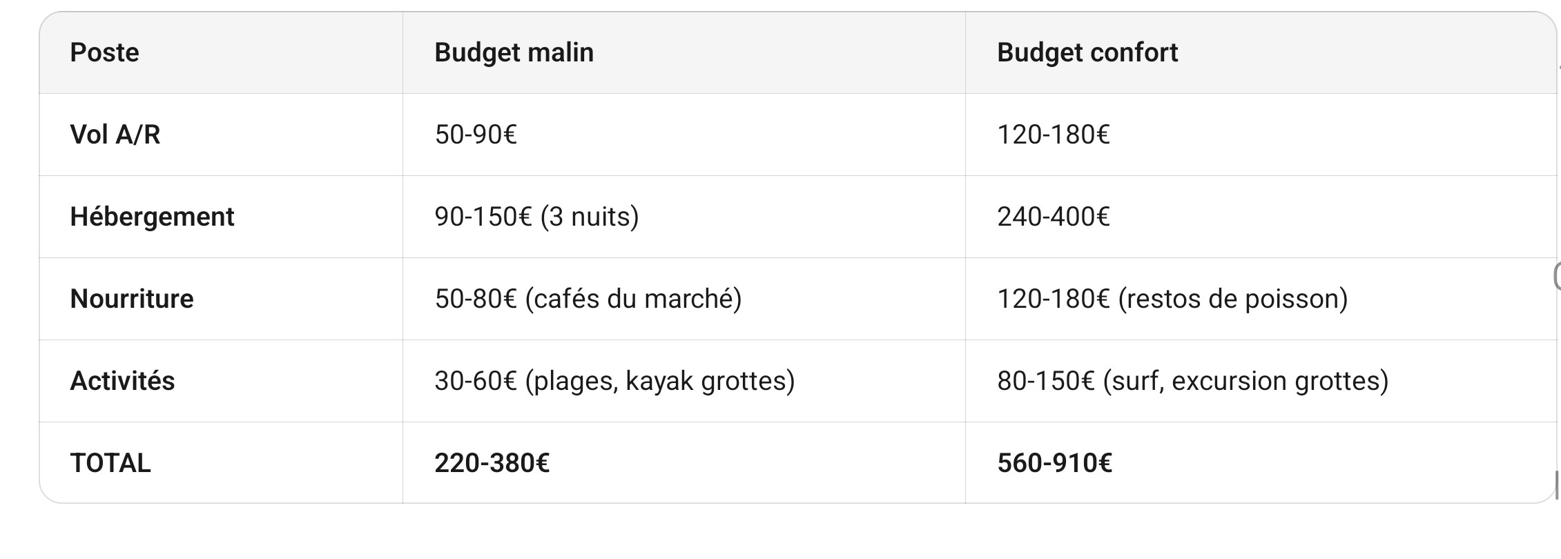Image resolution: width=1561 pixels, height=559 pixels.
Task: Click the scrollbar thumb at right edge
Action: (1557, 484)
